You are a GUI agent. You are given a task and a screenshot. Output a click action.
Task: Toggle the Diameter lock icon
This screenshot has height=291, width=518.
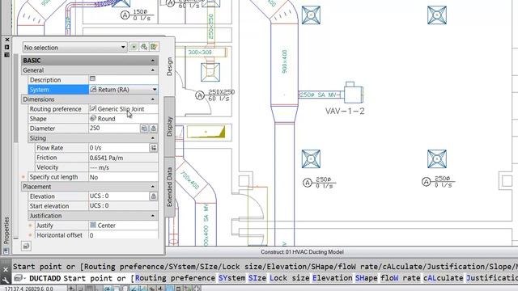154,129
